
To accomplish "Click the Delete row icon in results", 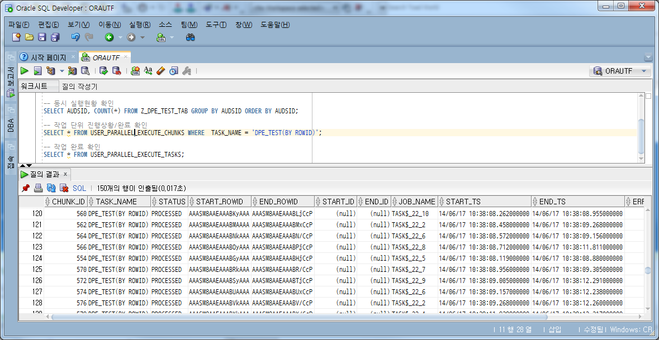I will tap(64, 188).
